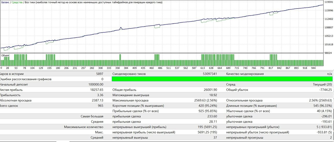Click the 233.60 largest profit trade value
The height and width of the screenshot is (142, 334).
pos(212,116)
